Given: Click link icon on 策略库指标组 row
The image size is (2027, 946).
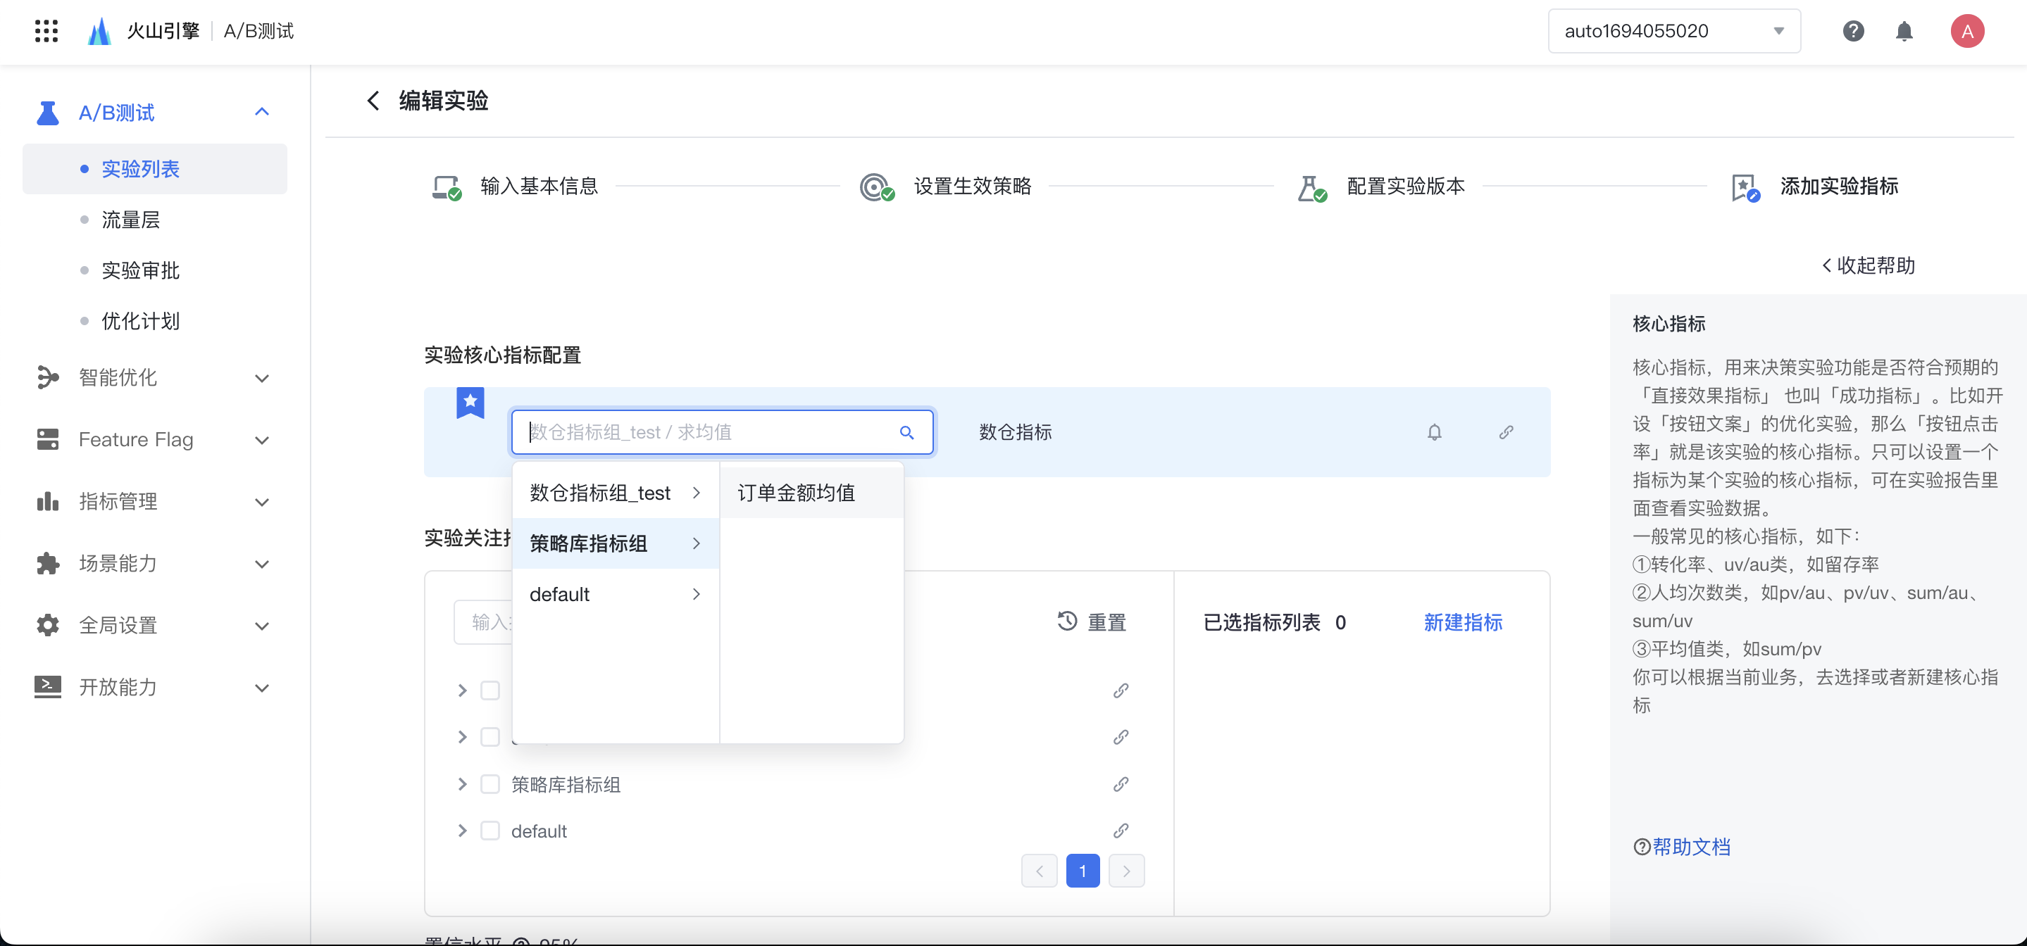Looking at the screenshot, I should 1121,785.
